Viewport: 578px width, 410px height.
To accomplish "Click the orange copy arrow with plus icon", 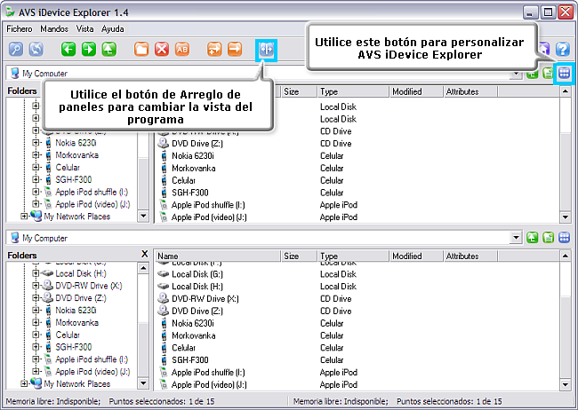I will [x=214, y=49].
